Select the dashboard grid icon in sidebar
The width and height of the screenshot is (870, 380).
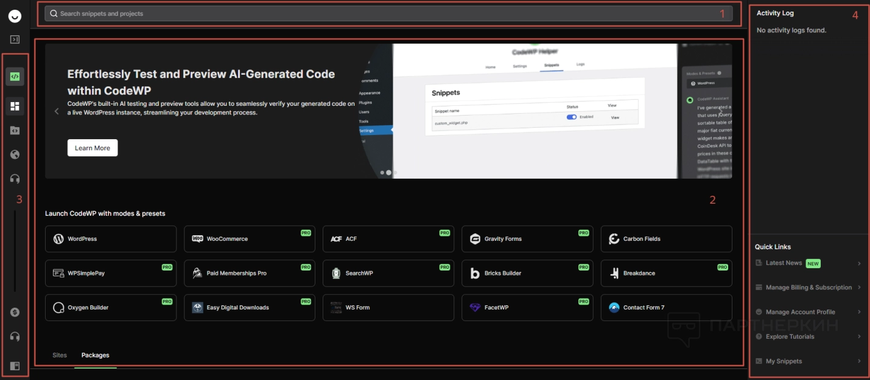[15, 106]
